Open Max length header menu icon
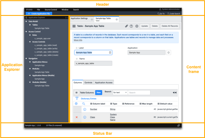 [x=141, y=104]
